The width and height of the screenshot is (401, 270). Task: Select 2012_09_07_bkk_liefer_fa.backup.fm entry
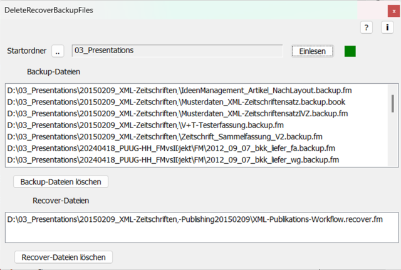tap(169, 148)
